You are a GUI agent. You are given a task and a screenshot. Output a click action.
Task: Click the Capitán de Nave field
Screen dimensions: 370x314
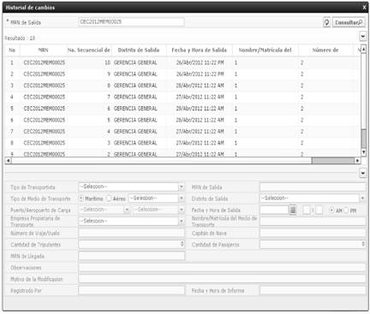[x=313, y=233]
